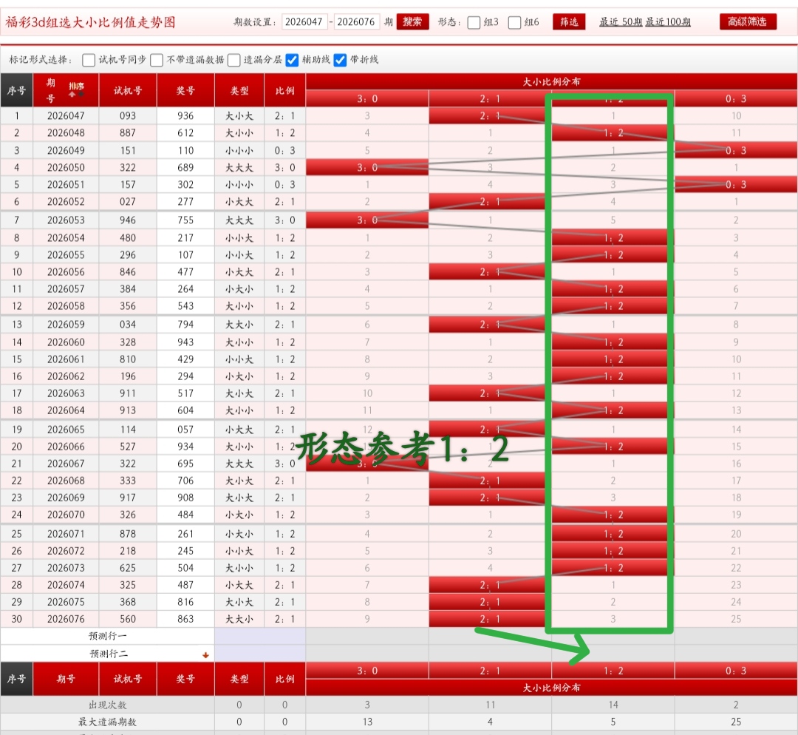Screen dimensions: 798x735
Task: Click prize number 863
Action: 185,619
